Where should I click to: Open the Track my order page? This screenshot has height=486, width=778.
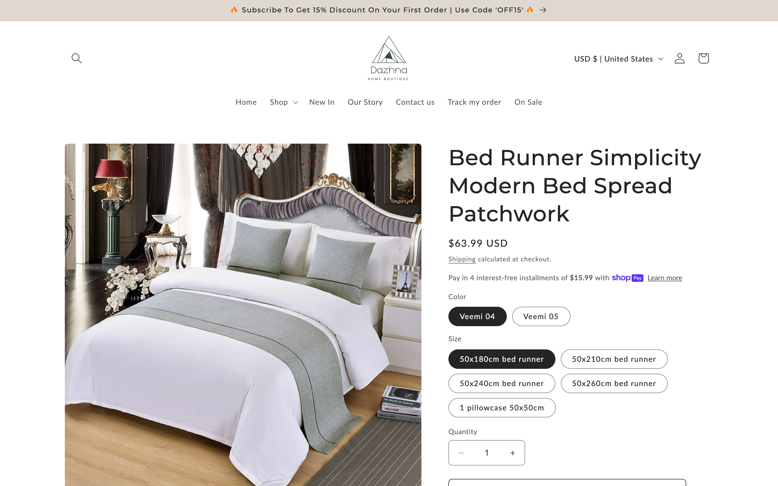(x=474, y=102)
